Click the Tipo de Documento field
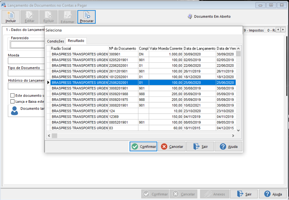289x200 pixels. point(26,73)
